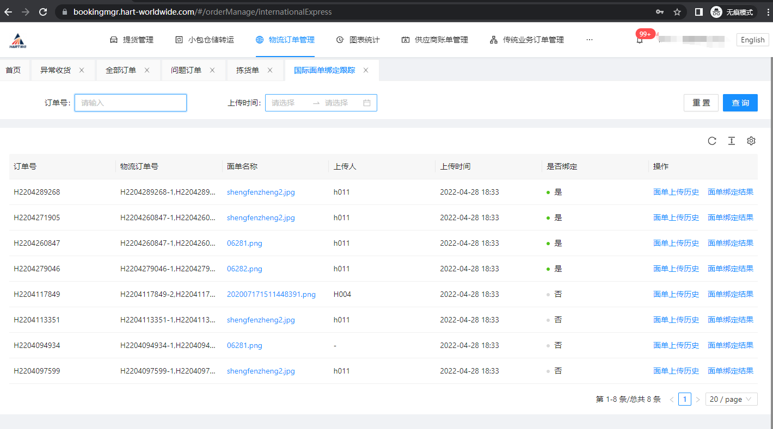
Task: Open the 提货管理 menu
Action: pyautogui.click(x=132, y=40)
